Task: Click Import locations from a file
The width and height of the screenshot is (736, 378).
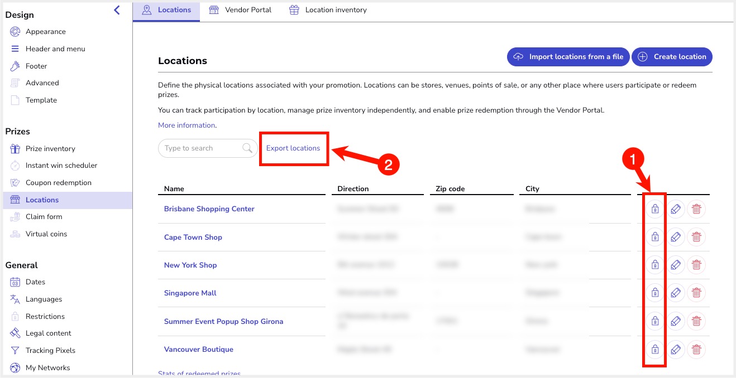Action: (x=568, y=57)
